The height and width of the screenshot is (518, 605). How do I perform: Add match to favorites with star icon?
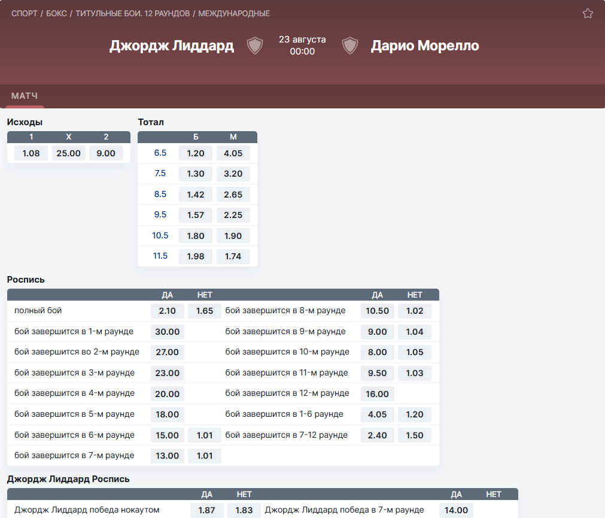click(x=588, y=14)
